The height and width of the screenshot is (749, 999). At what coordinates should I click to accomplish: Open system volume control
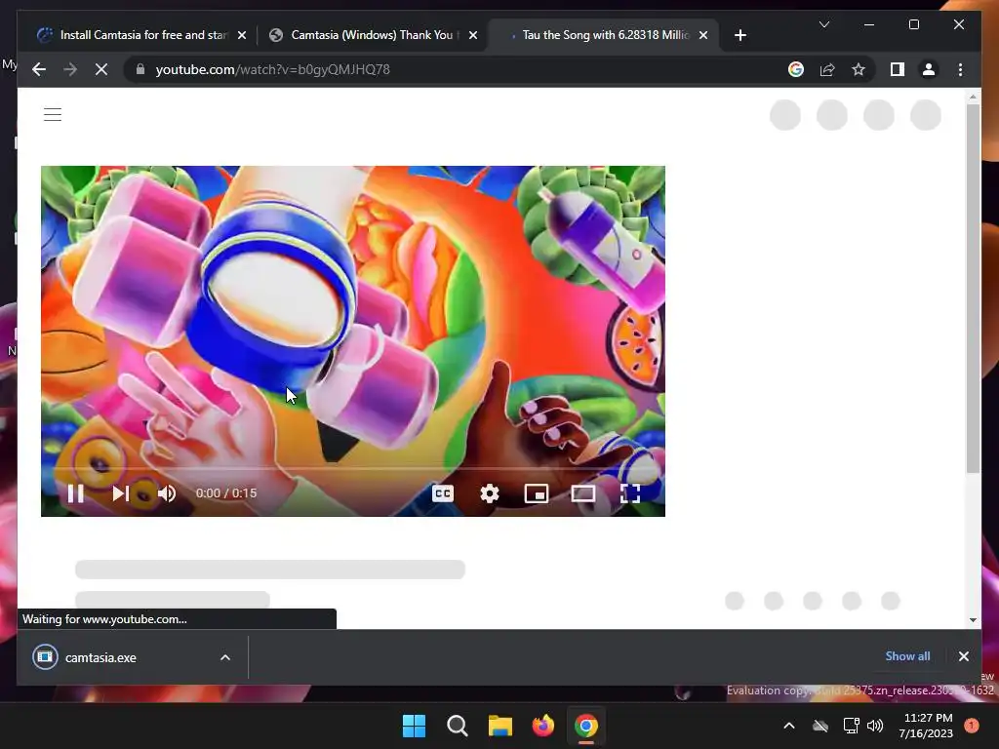(875, 726)
